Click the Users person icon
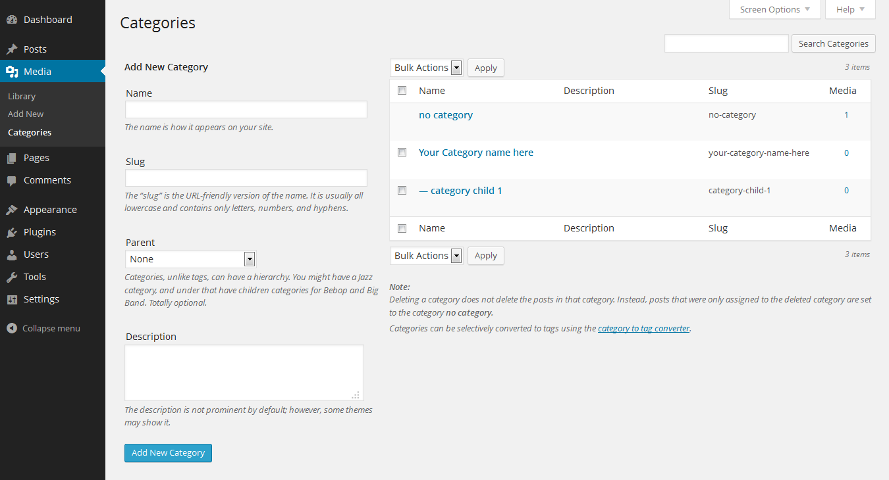Image resolution: width=889 pixels, height=480 pixels. pos(12,254)
